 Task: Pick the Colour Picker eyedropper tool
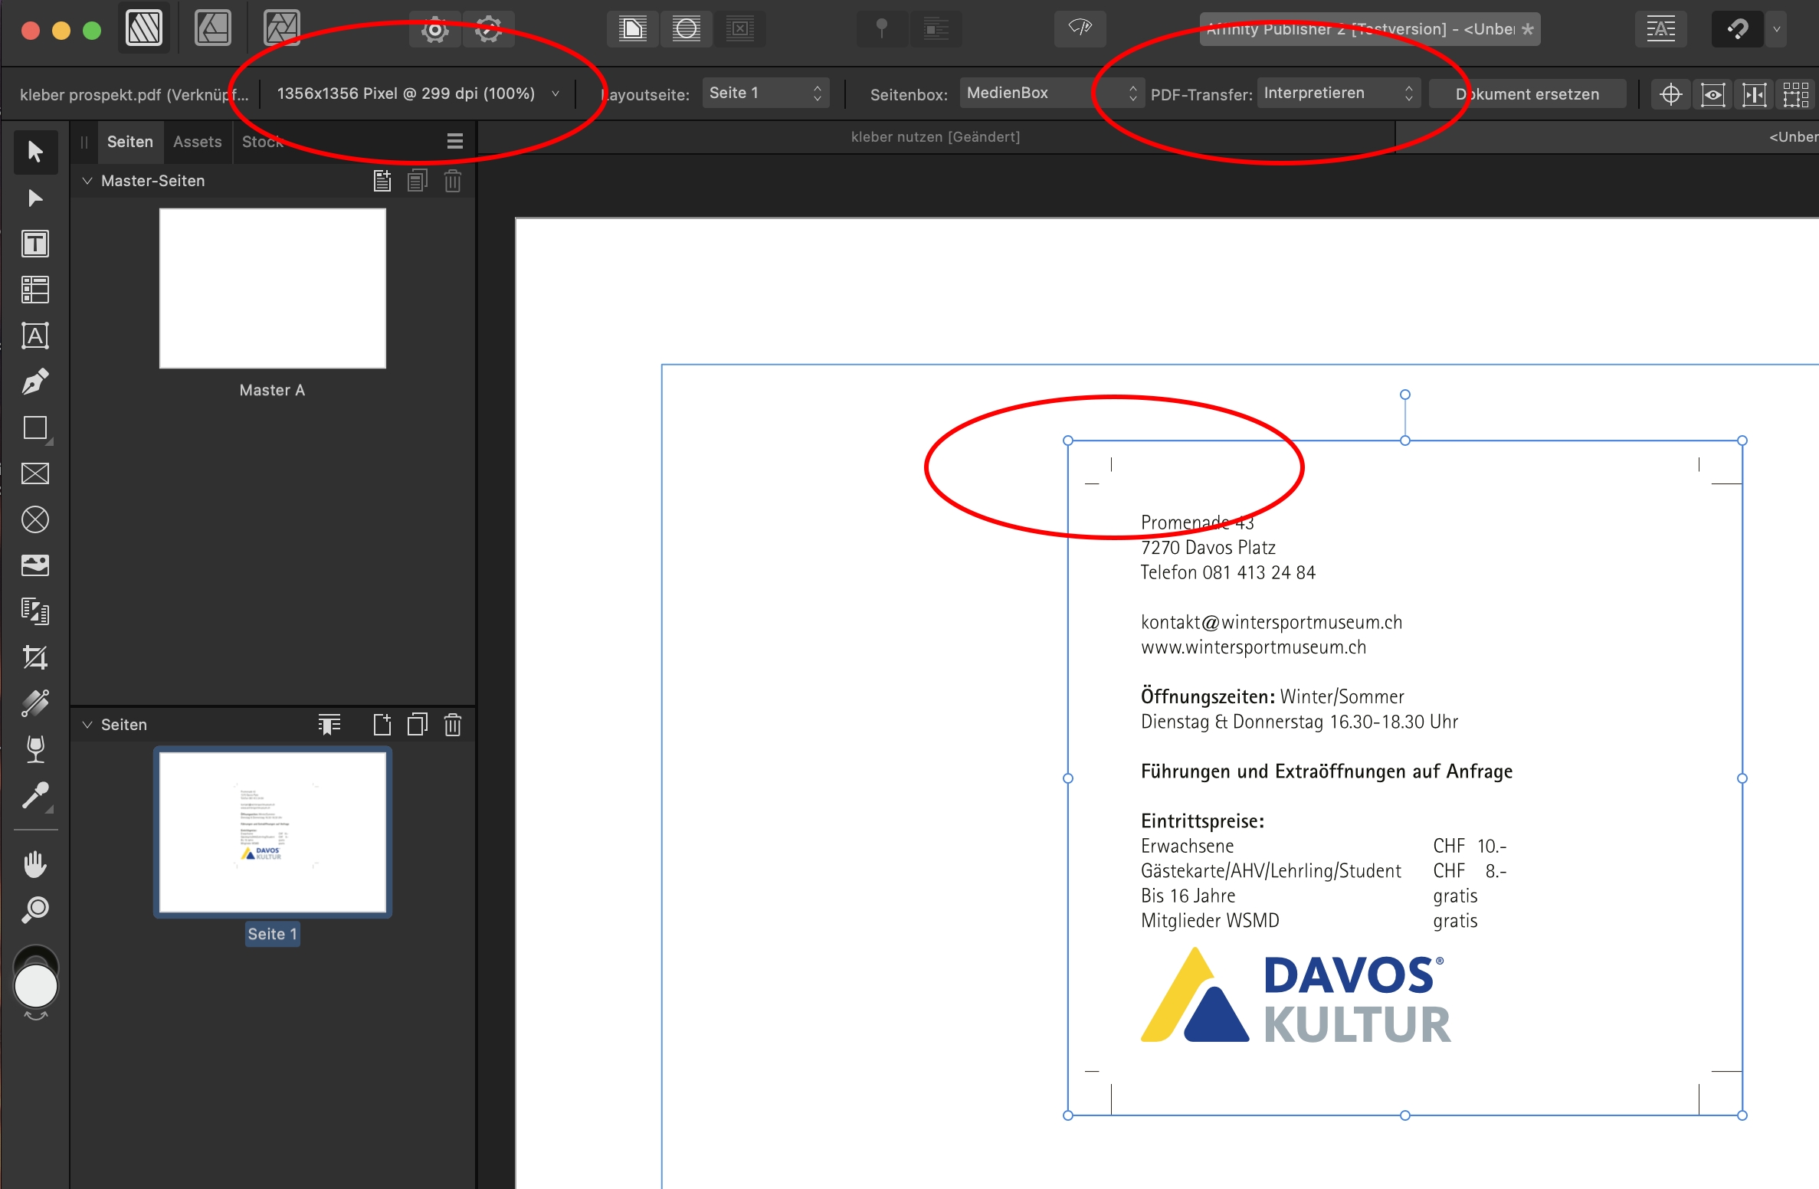(35, 795)
